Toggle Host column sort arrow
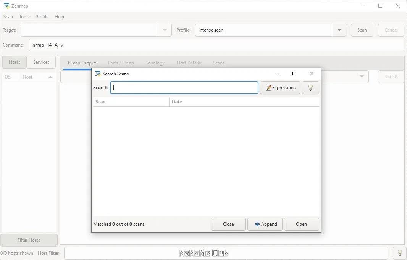This screenshot has height=260, width=407. click(50, 77)
